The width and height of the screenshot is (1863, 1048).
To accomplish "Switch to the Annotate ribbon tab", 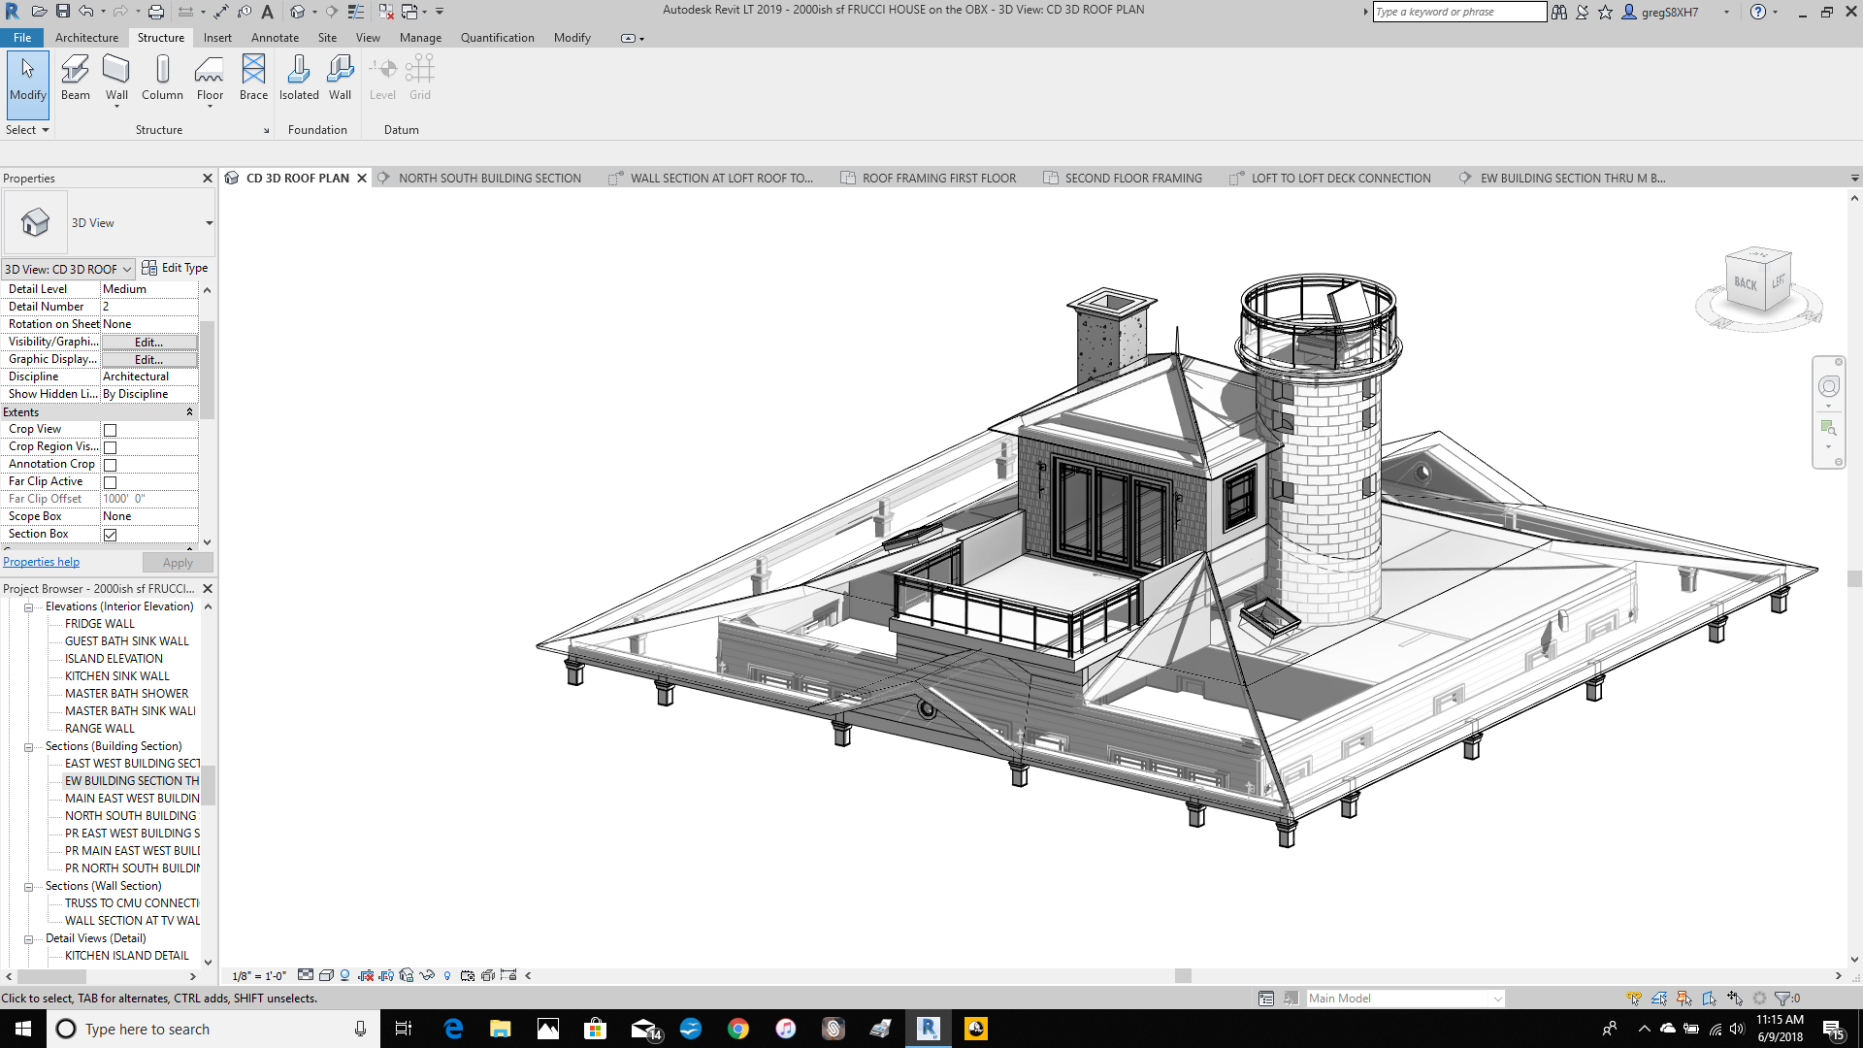I will tap(275, 38).
